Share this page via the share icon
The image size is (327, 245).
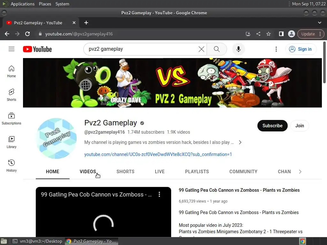258,34
